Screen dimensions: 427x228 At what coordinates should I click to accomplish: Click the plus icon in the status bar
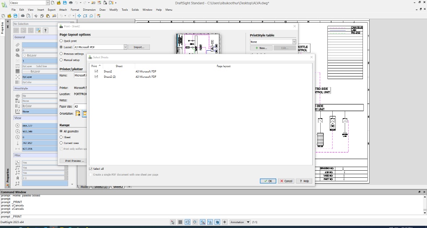[x=224, y=222]
